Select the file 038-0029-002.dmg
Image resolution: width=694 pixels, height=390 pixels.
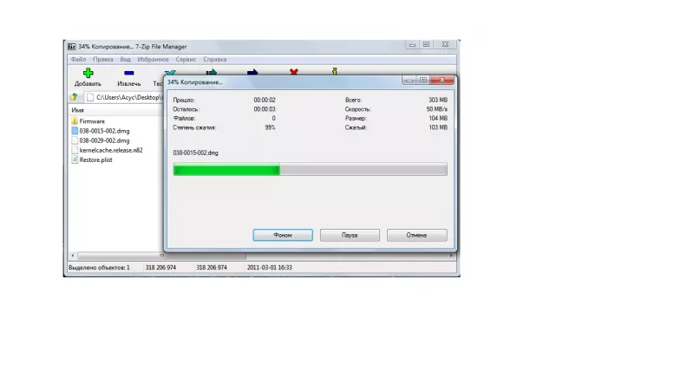pyautogui.click(x=104, y=140)
